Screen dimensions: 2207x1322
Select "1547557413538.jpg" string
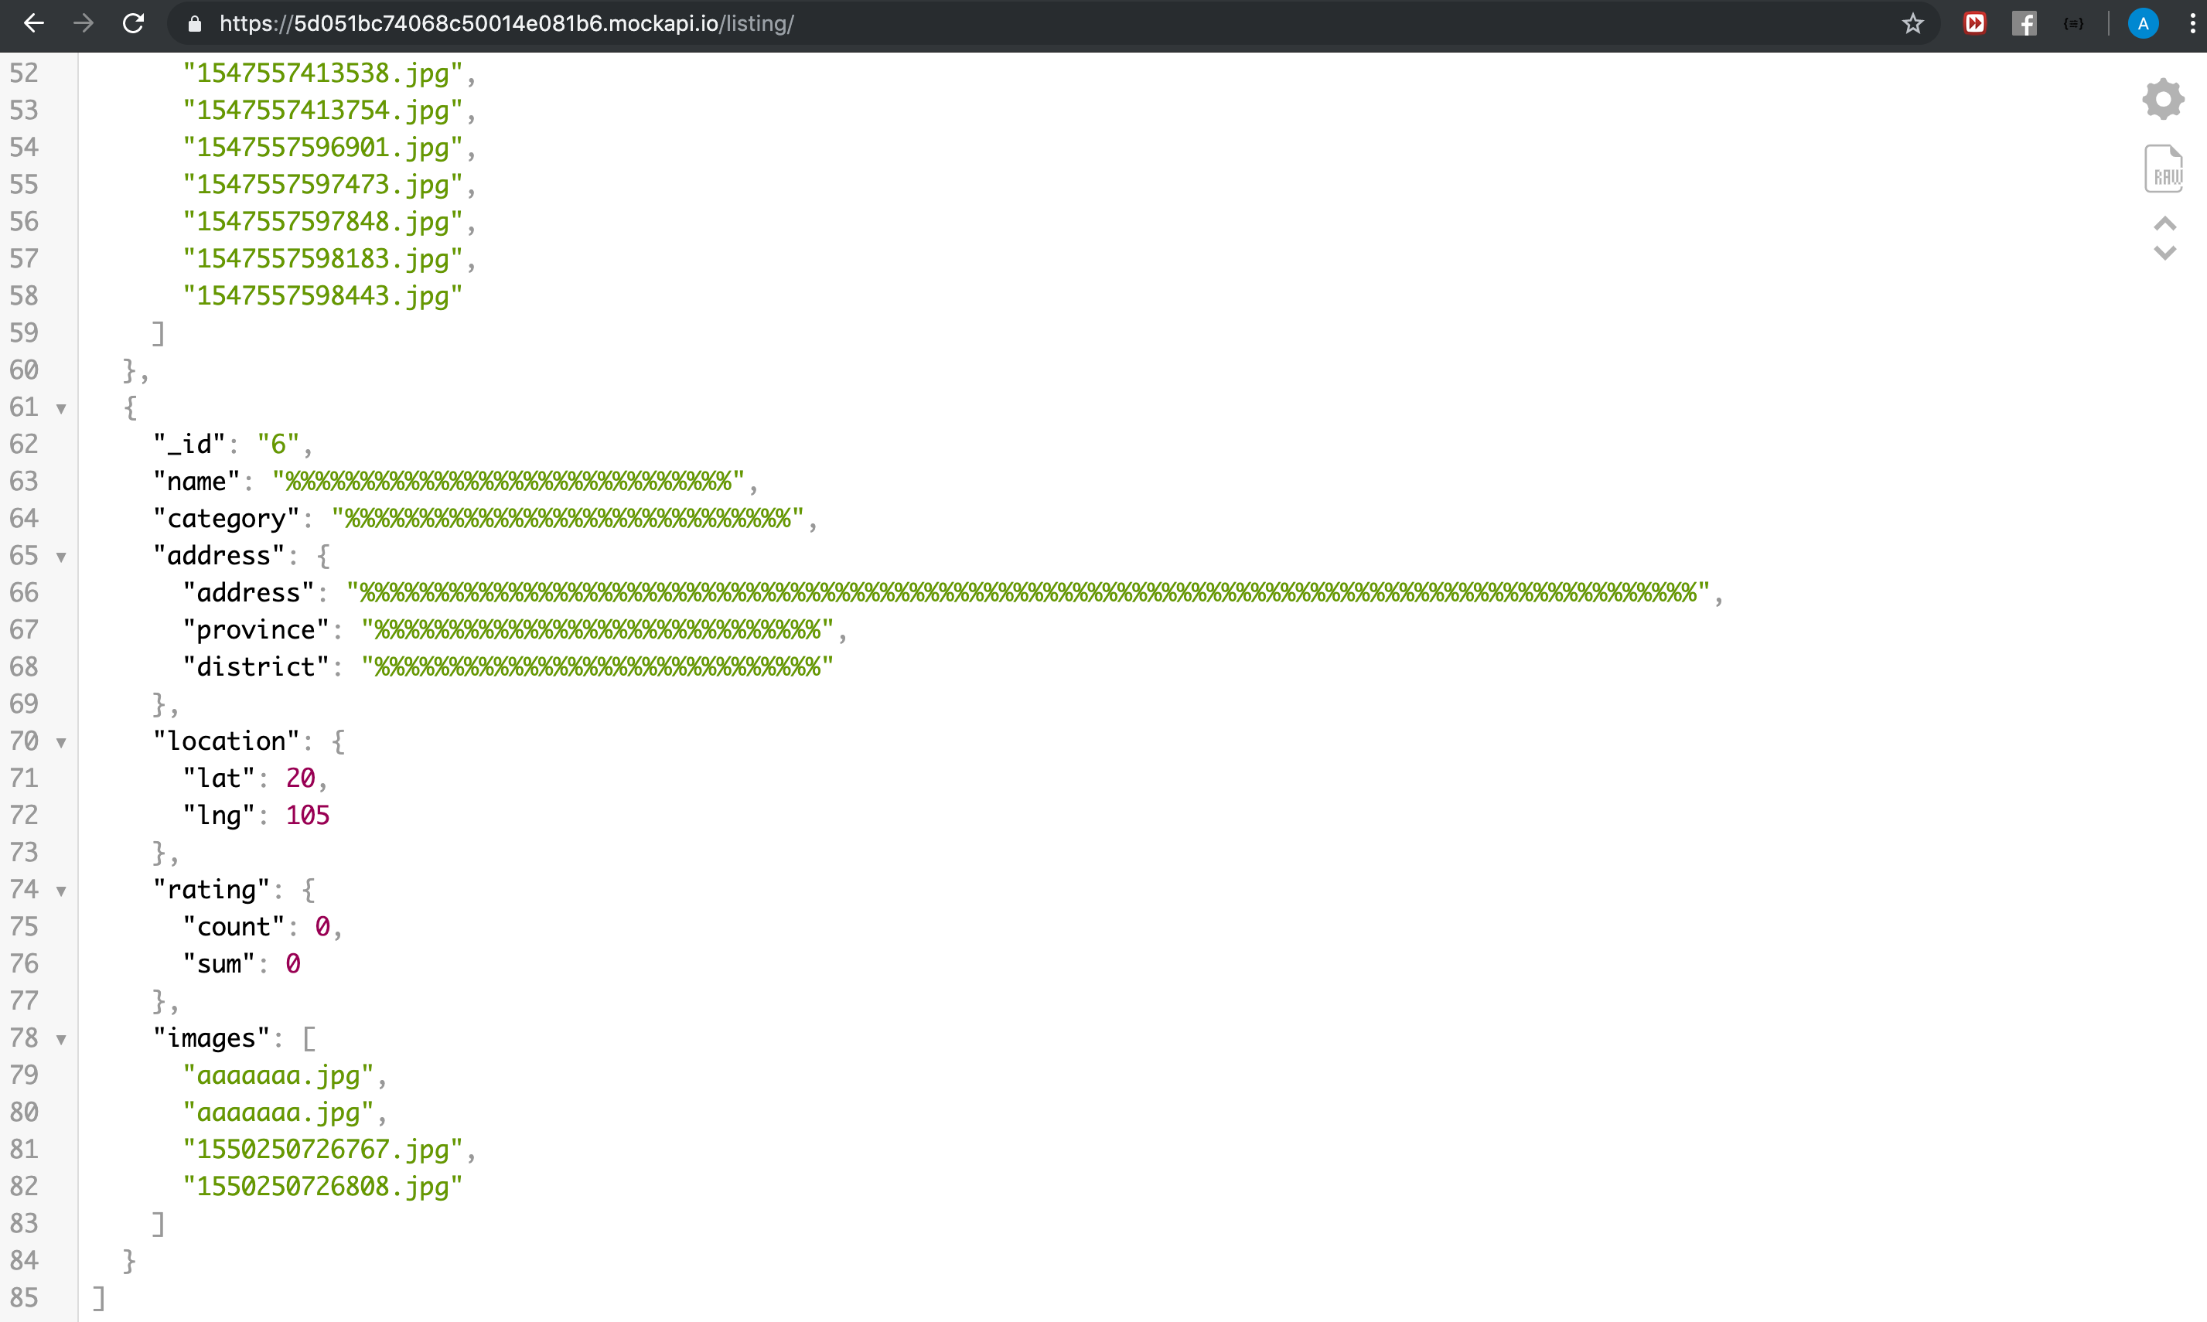[322, 73]
